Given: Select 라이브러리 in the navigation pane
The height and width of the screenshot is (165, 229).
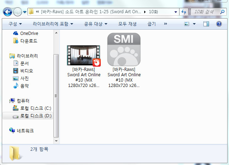Looking at the screenshot, I should pos(27,56).
